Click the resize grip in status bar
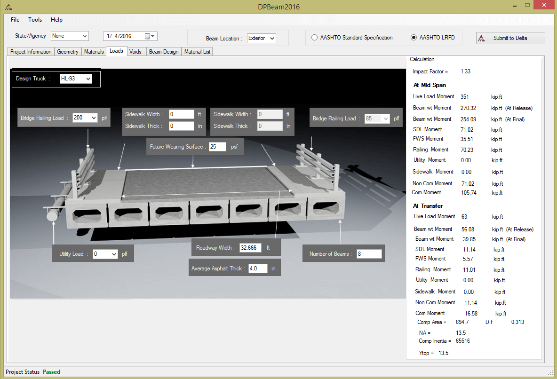 click(550, 372)
